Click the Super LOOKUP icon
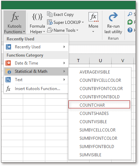The image size is (139, 166). [x=50, y=22]
